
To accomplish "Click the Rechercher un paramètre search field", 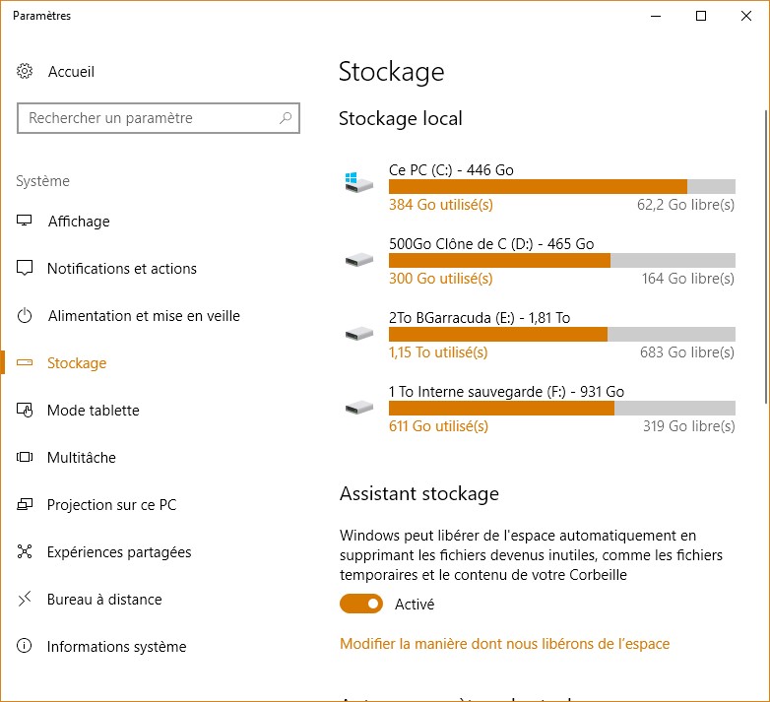I will pos(148,118).
